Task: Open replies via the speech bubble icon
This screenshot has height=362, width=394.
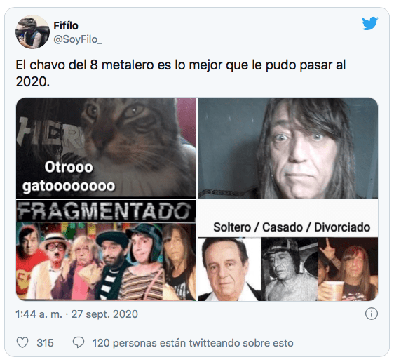Action: [x=79, y=343]
